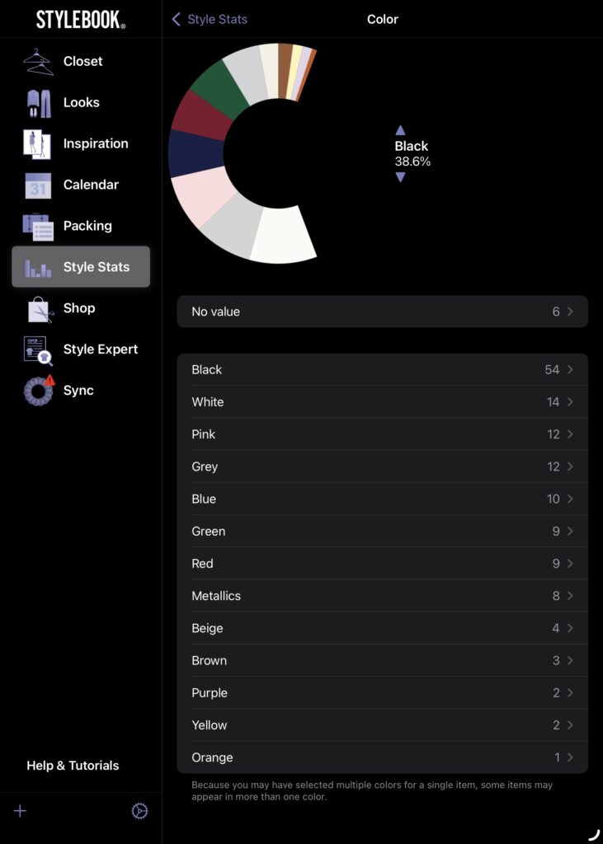Step to next color with down arrow
The image size is (603, 844).
pos(400,177)
